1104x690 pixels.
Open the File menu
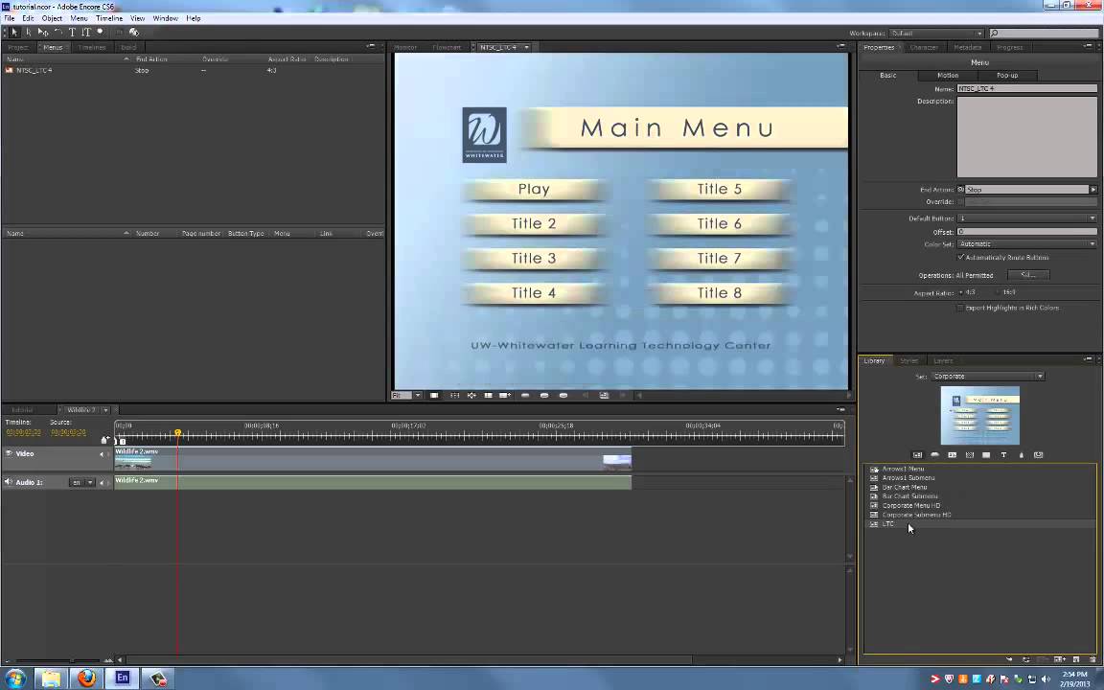click(x=10, y=18)
